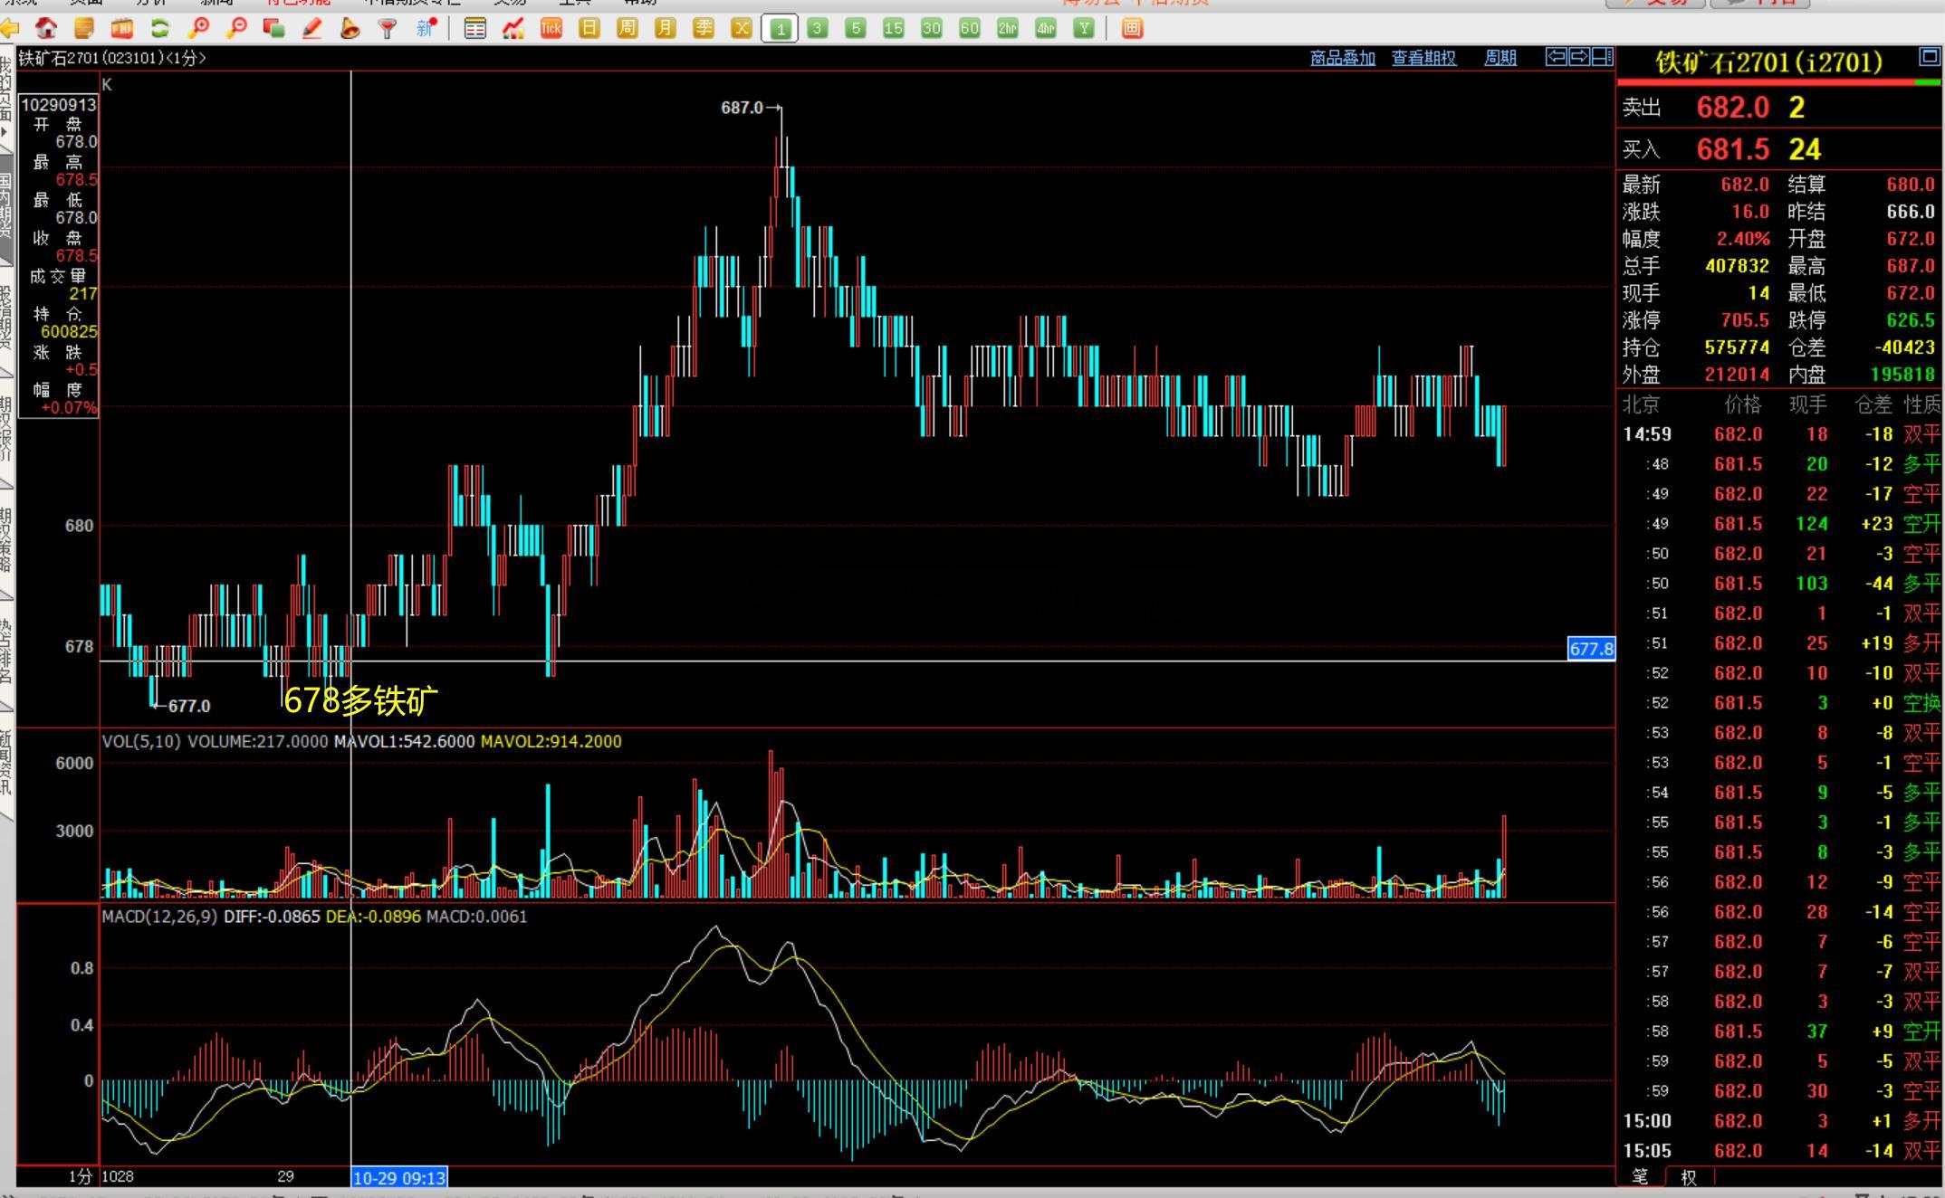
Task: Select the 1-minute period button
Action: (x=780, y=29)
